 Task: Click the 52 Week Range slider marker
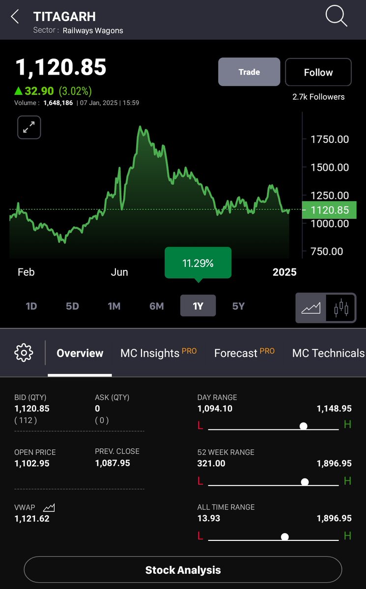(305, 482)
